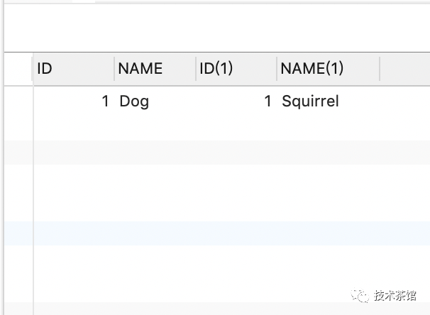The height and width of the screenshot is (315, 430).
Task: Click the WeChat logo watermark icon
Action: (x=360, y=296)
